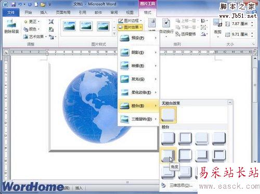Click the 裁剪 (Crop) tool
Viewport: 260px width, 194px height.
(x=218, y=28)
